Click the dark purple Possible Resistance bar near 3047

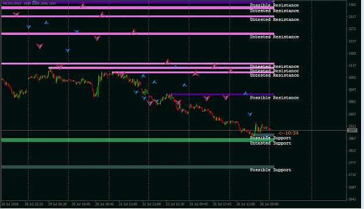222,95
